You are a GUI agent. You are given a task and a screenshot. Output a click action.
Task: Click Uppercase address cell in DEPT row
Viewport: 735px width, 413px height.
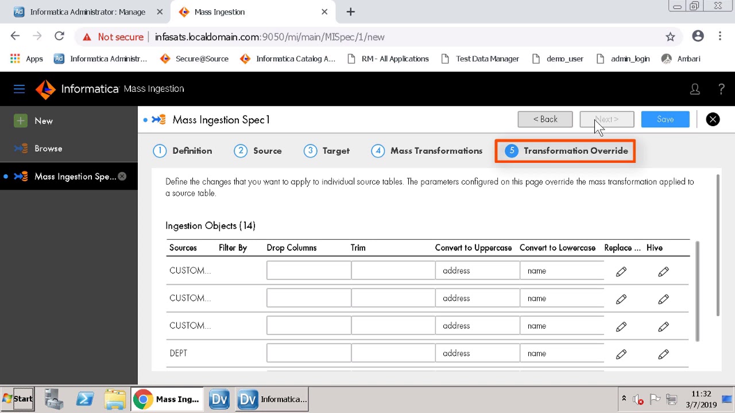pyautogui.click(x=478, y=353)
